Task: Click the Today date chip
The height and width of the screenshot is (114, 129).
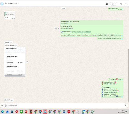Action: tap(63, 8)
